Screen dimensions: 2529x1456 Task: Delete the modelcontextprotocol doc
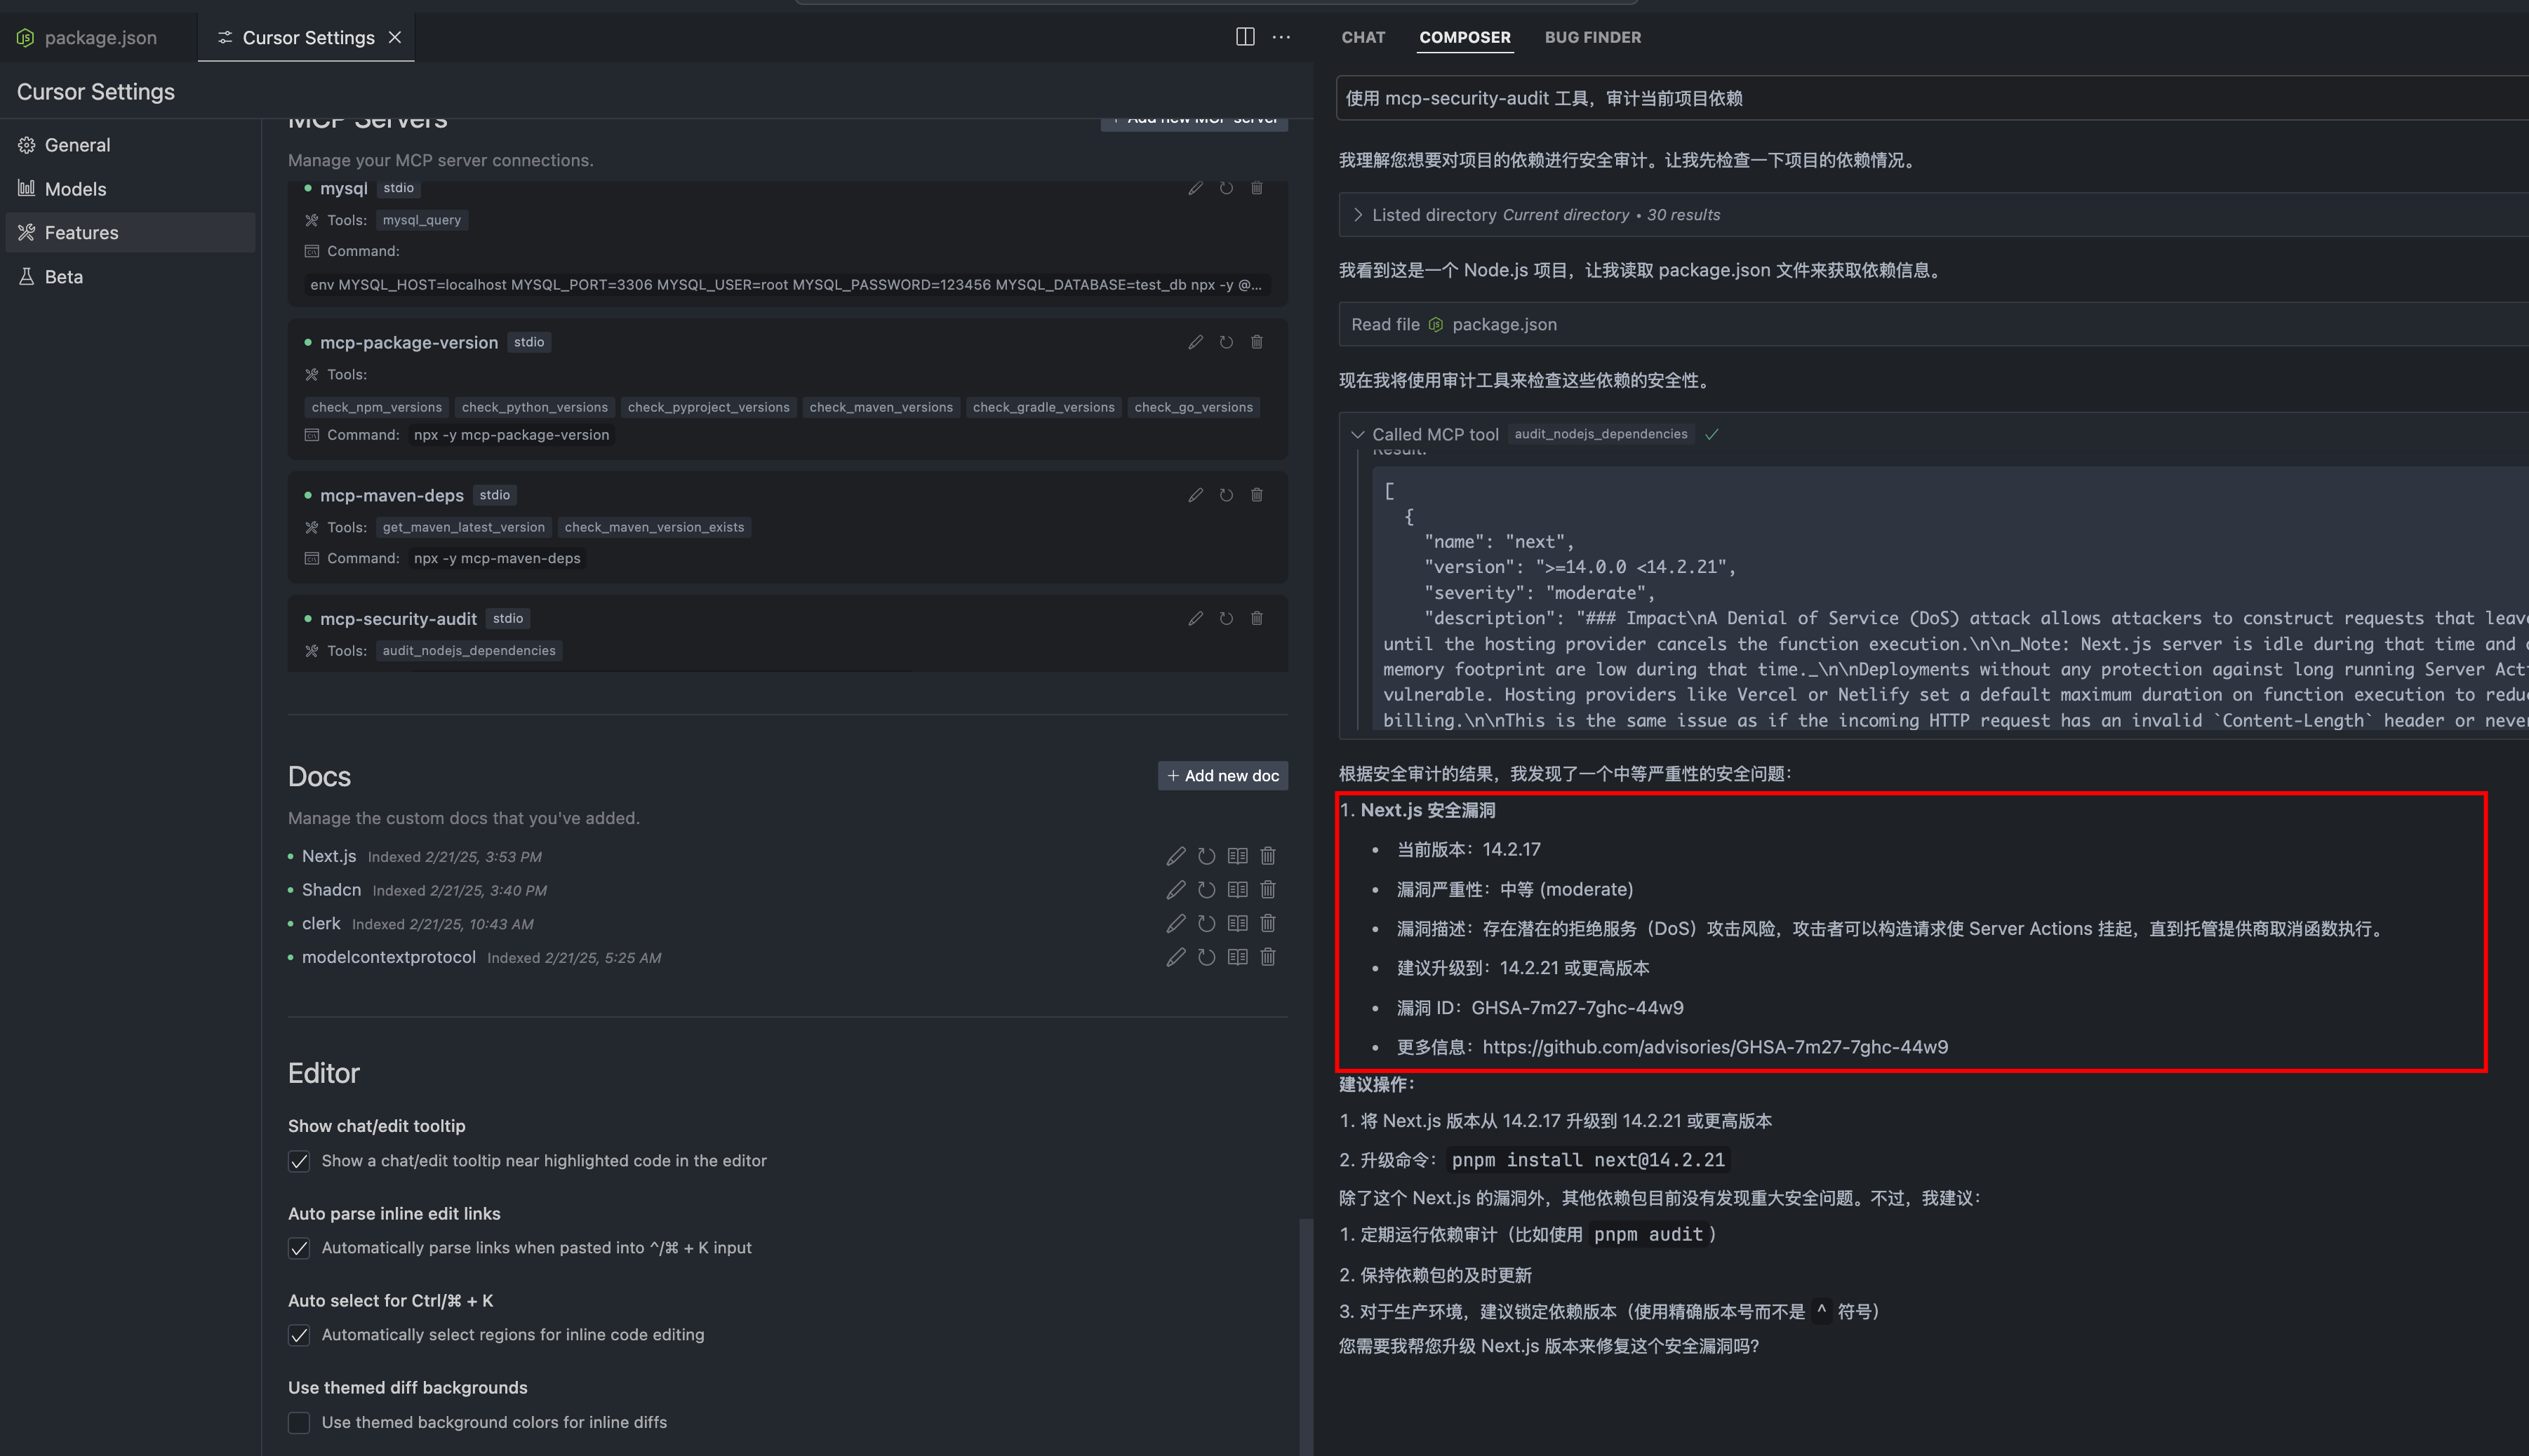(1267, 957)
